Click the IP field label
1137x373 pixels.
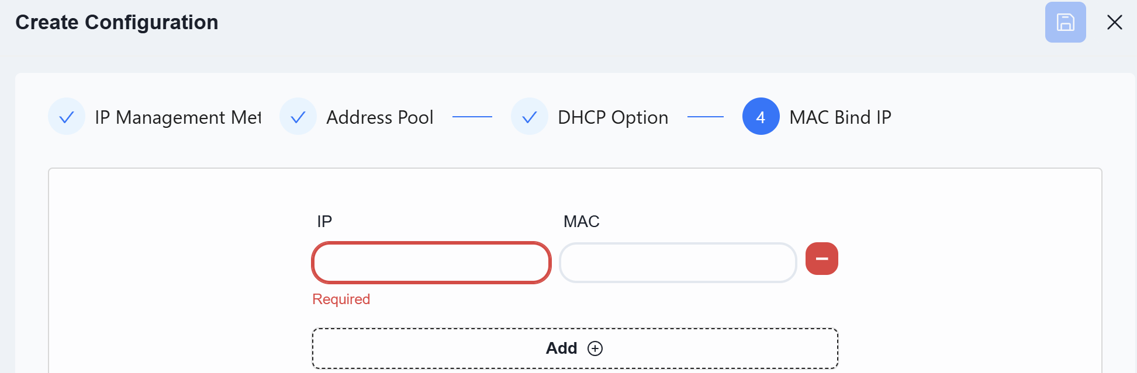324,221
